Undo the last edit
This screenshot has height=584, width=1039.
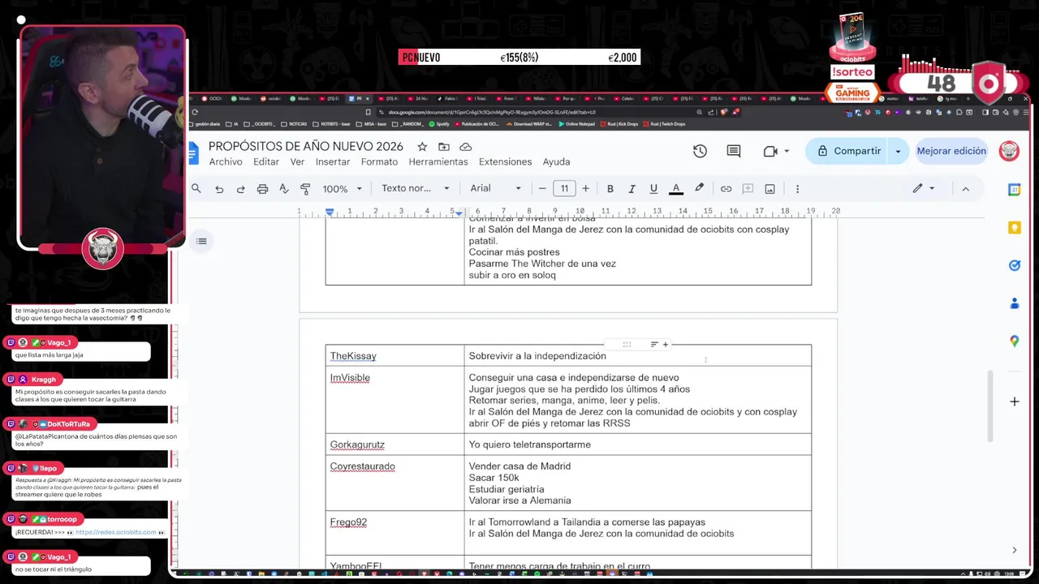219,188
